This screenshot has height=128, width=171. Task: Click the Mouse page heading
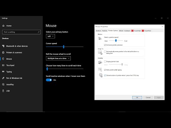pyautogui.click(x=51, y=26)
